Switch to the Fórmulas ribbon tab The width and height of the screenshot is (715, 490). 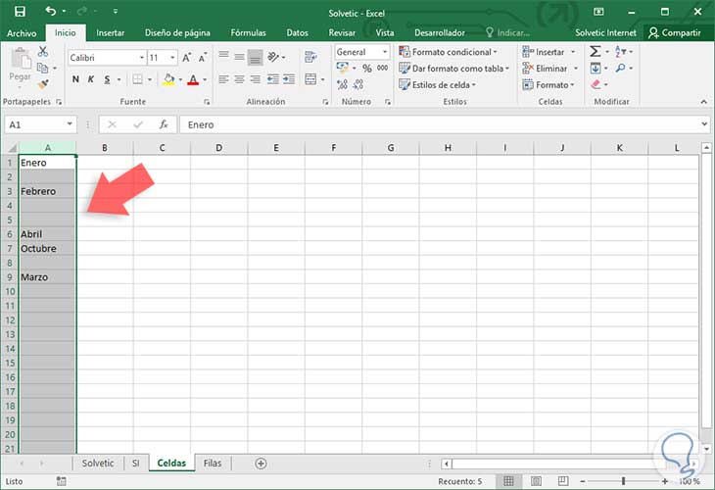click(248, 33)
